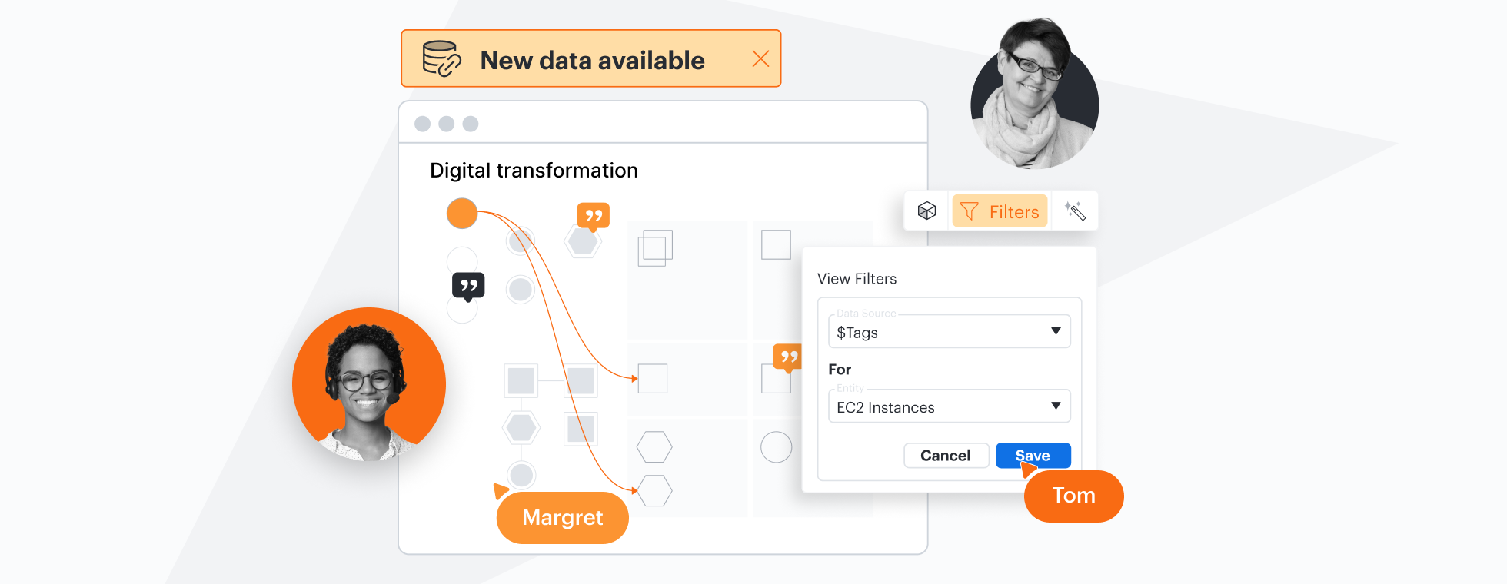Click the Tom collaborator label
The width and height of the screenshot is (1507, 584).
point(1073,496)
